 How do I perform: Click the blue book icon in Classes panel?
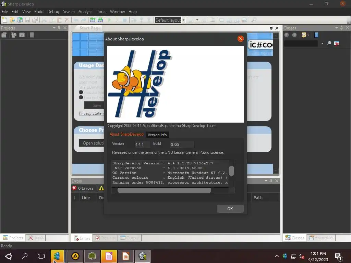point(316,35)
